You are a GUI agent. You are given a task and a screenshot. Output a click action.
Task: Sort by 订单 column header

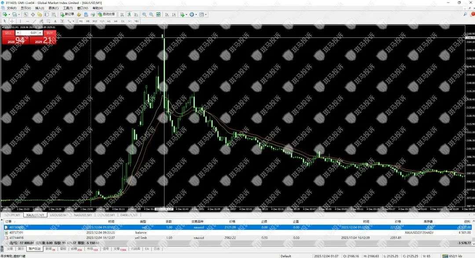pos(8,221)
